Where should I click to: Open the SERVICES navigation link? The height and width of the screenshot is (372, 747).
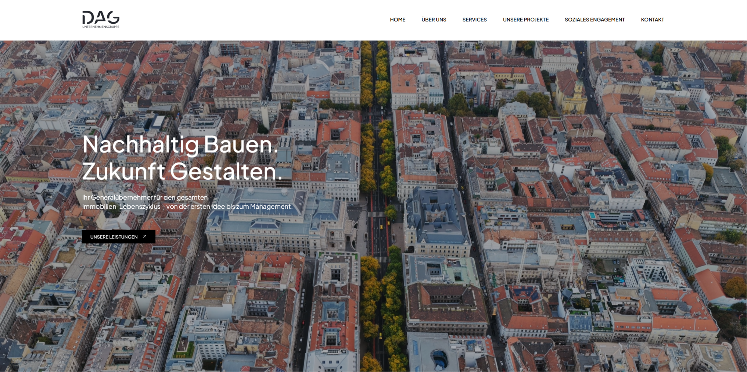coord(474,19)
